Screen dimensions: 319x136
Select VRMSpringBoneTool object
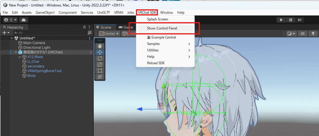(44, 71)
